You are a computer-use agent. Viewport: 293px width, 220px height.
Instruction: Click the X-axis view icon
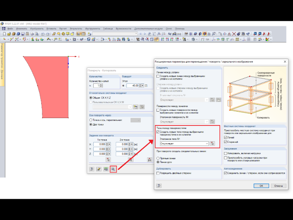point(163,39)
